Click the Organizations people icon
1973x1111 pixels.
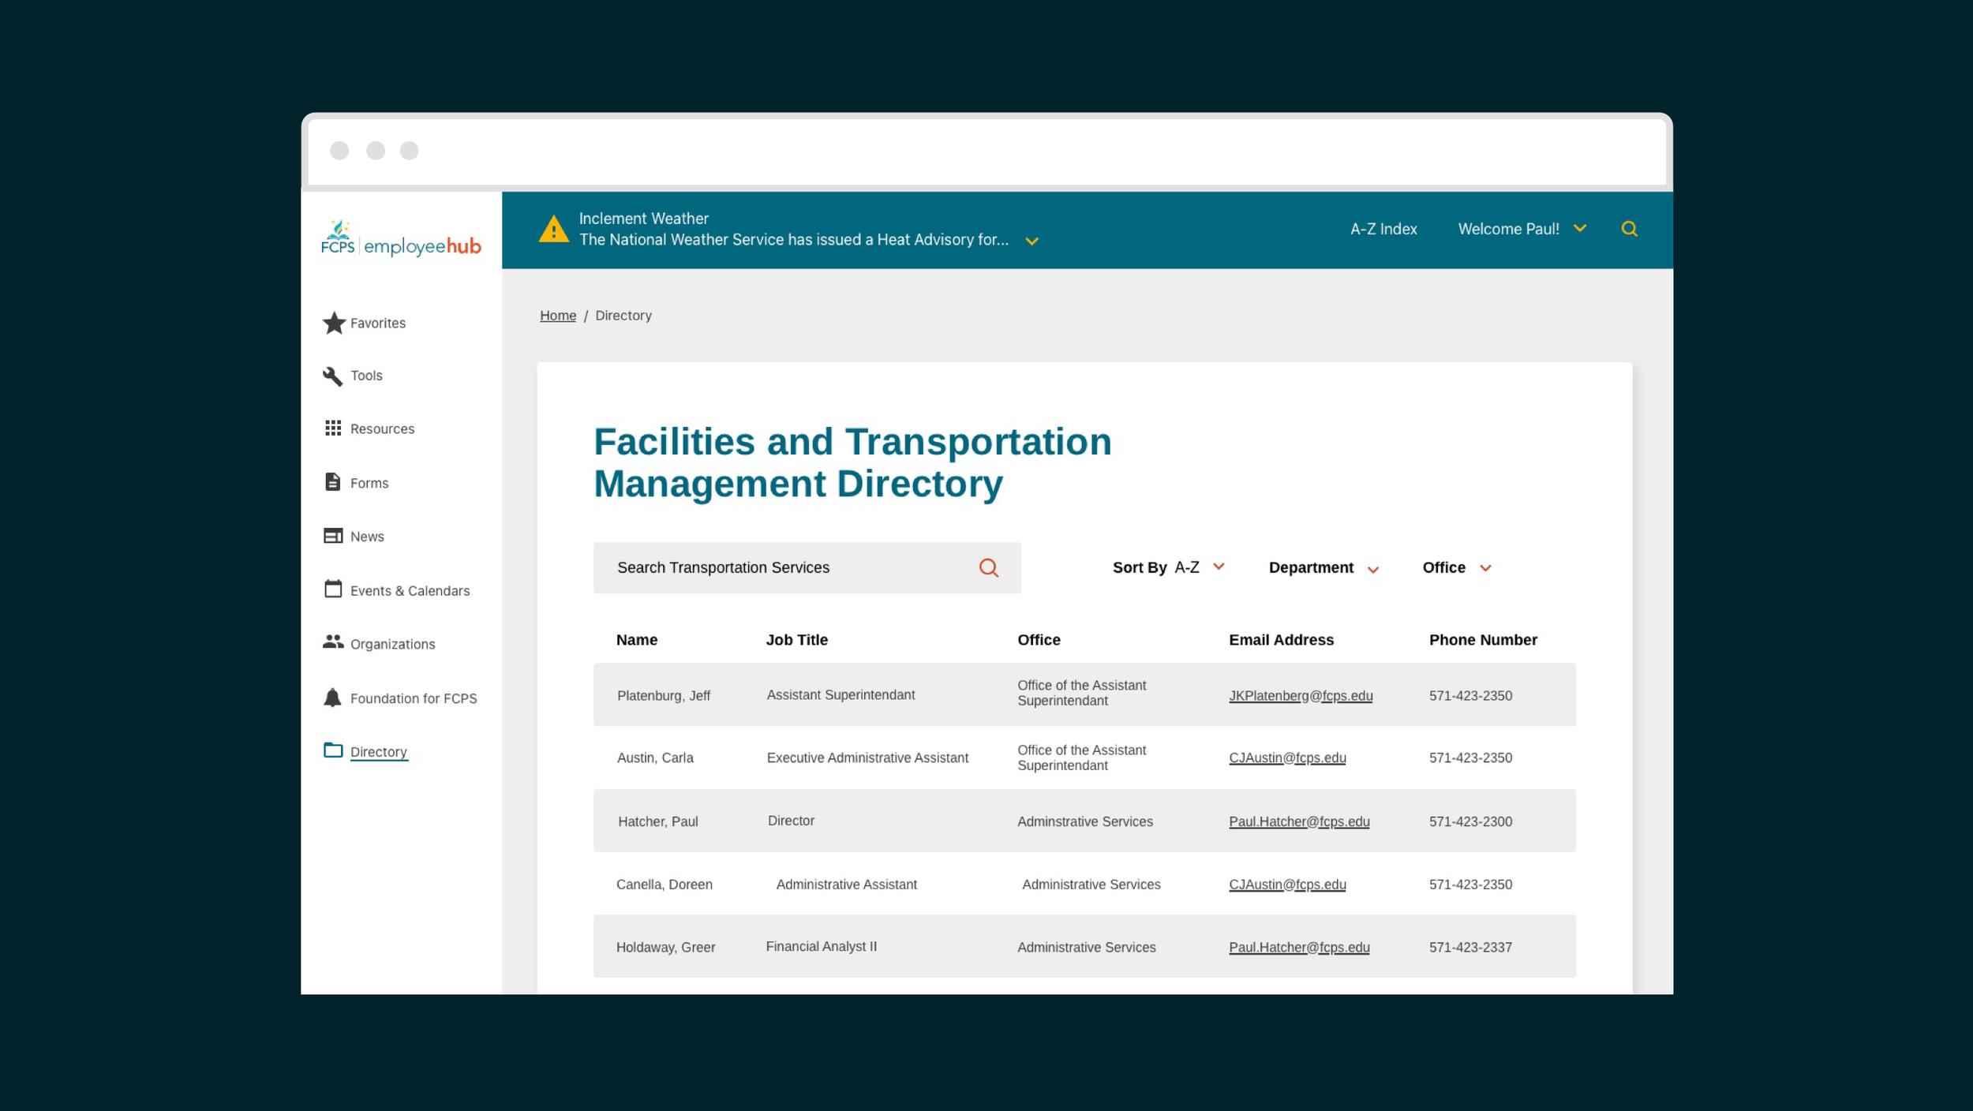pos(333,642)
